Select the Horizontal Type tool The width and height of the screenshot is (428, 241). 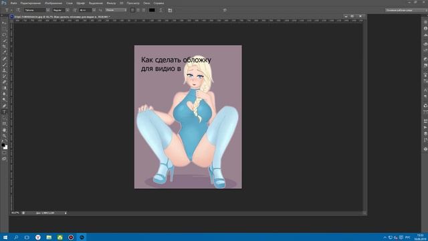point(4,112)
